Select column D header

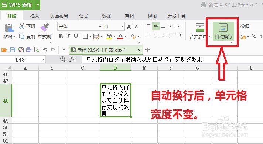click(115, 68)
